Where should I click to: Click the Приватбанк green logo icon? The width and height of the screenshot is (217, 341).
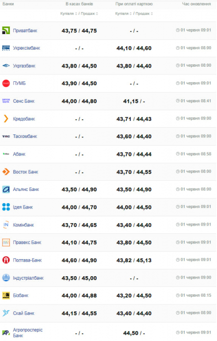pos(6,30)
